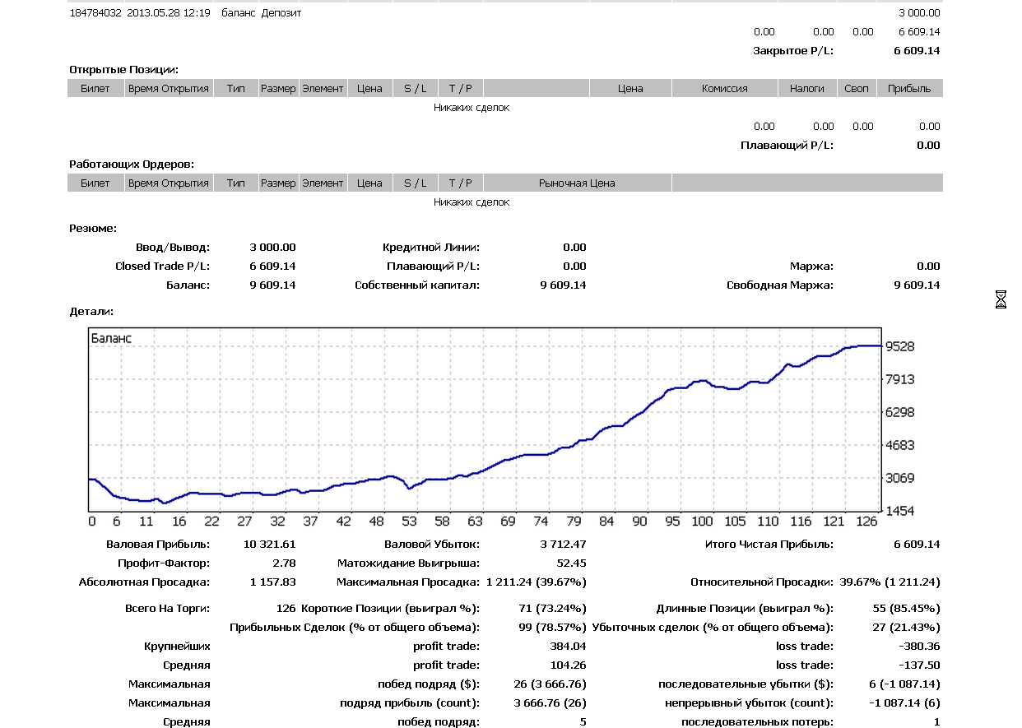Select the Открытые Позиции: heading
Screen dimensions: 1022x728
coord(123,70)
